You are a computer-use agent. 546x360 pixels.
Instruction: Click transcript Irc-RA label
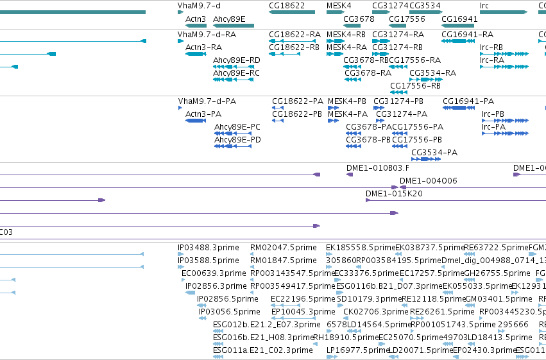[x=491, y=60]
